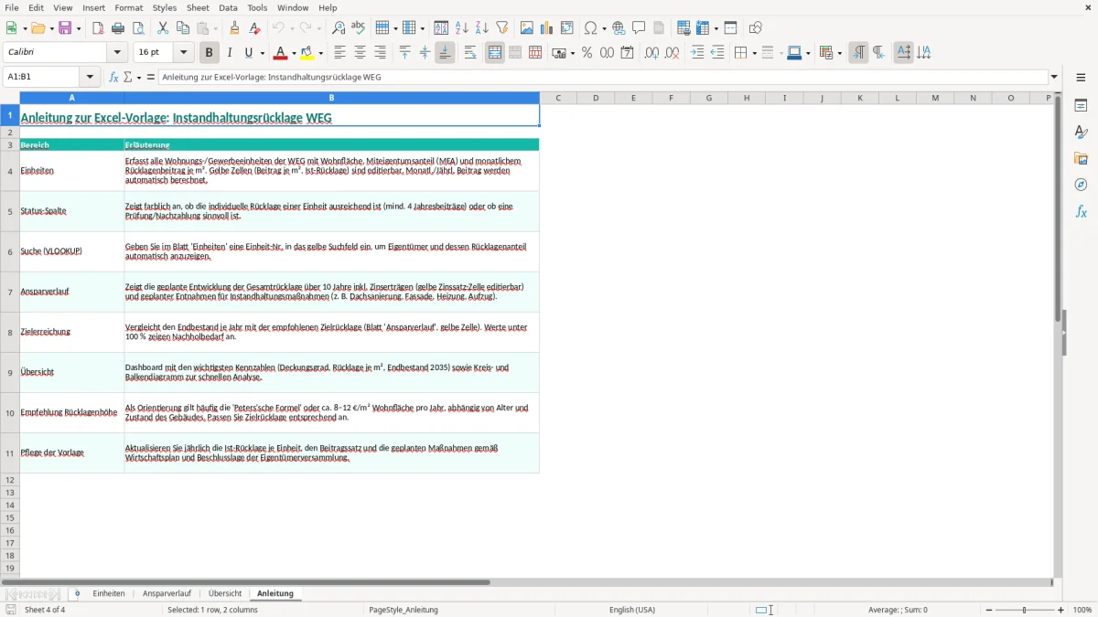The image size is (1098, 617).
Task: Expand the font color dropdown arrow
Action: [293, 53]
